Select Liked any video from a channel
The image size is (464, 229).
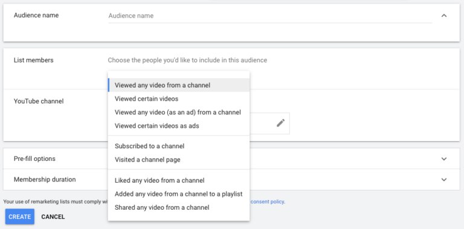point(179,180)
